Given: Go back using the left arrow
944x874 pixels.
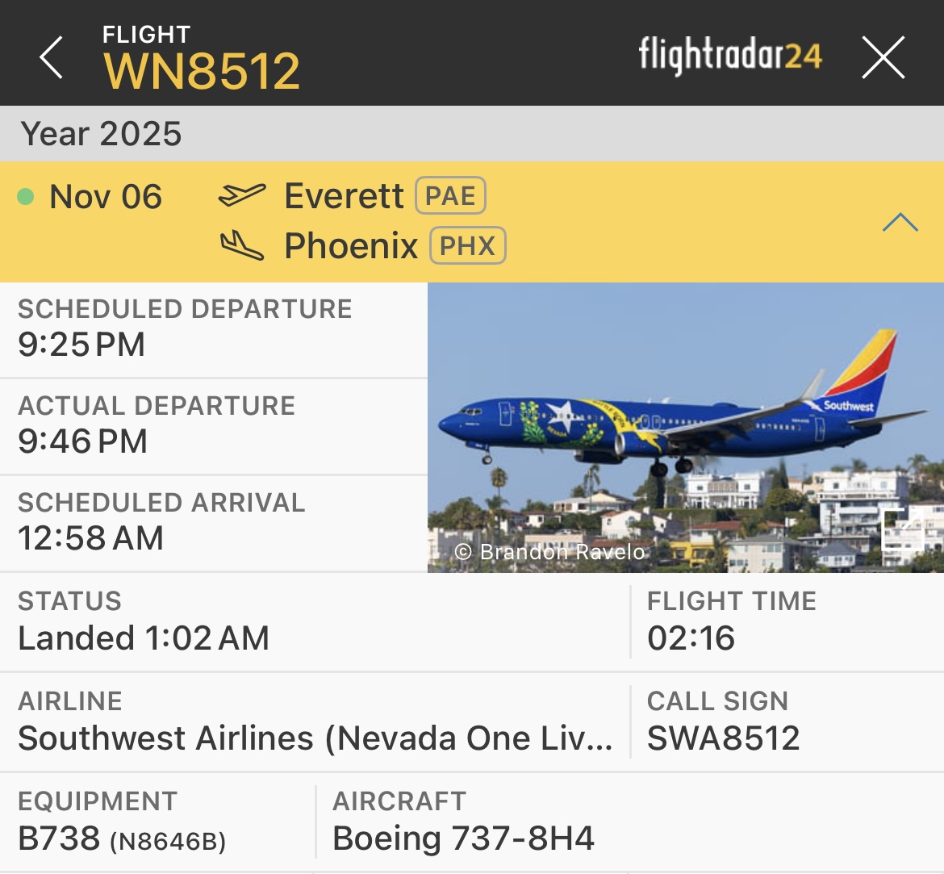Looking at the screenshot, I should [51, 57].
